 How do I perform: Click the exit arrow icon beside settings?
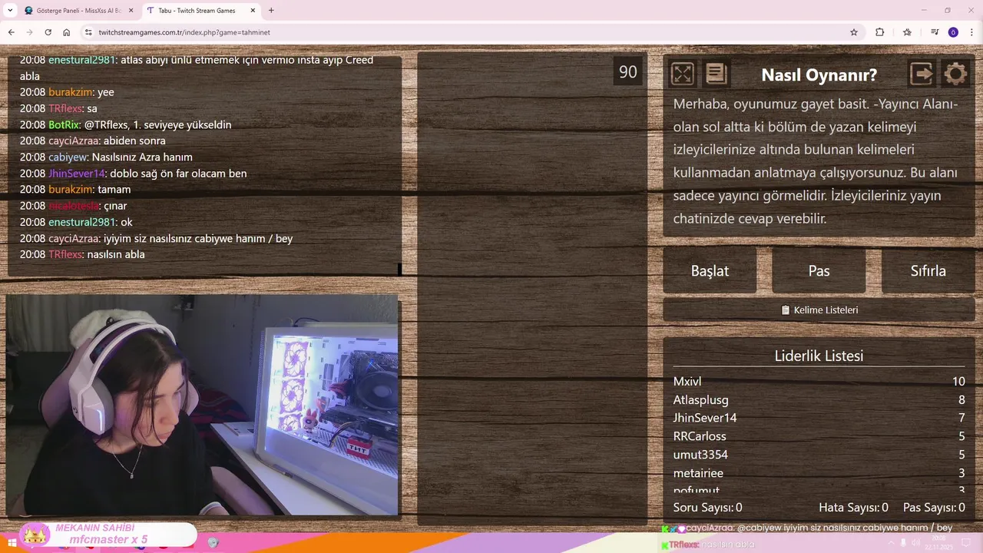922,74
